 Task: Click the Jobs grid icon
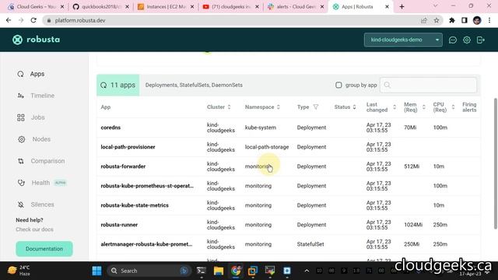[x=21, y=117]
